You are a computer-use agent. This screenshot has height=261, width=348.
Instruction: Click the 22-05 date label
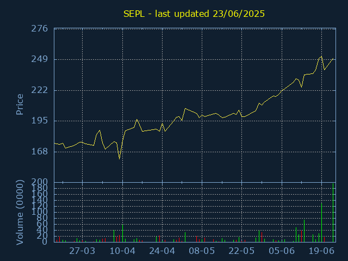tap(241, 251)
